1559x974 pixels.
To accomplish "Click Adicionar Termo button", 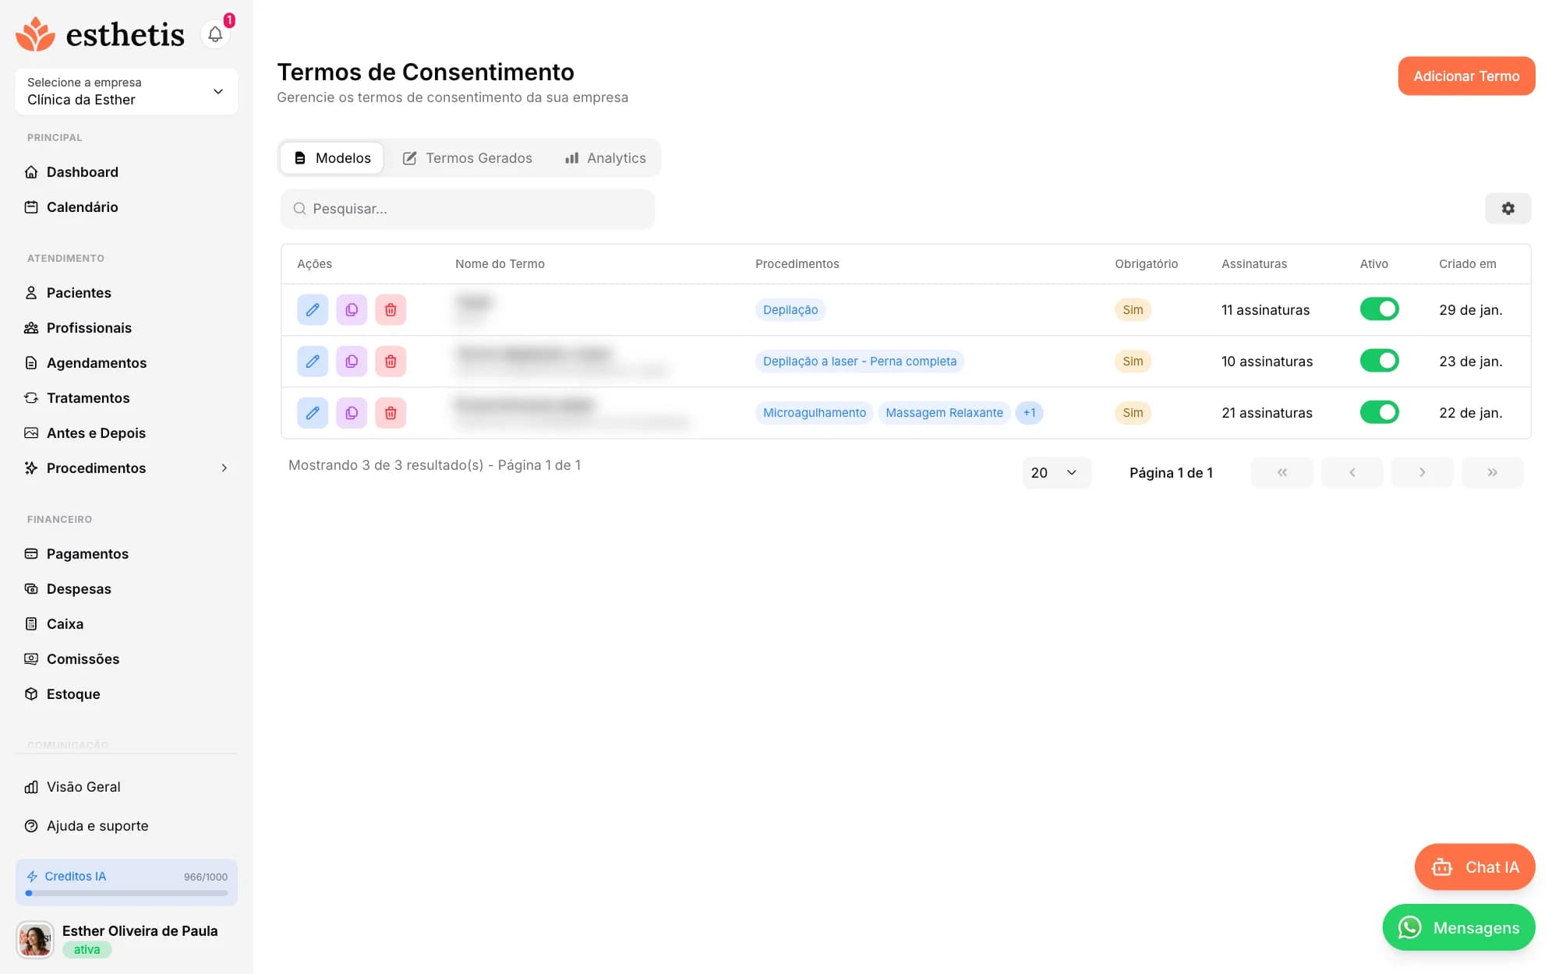I will (1466, 76).
